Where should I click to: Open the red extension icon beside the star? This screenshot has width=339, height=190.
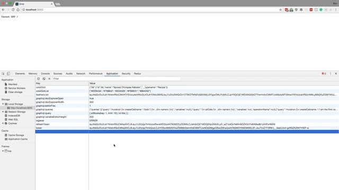(287, 10)
